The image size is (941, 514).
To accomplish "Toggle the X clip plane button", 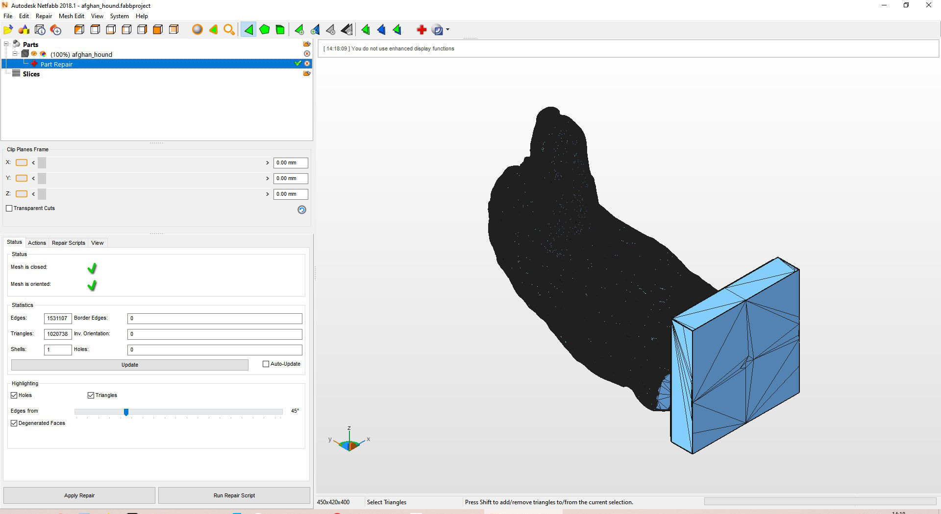I will [x=22, y=163].
